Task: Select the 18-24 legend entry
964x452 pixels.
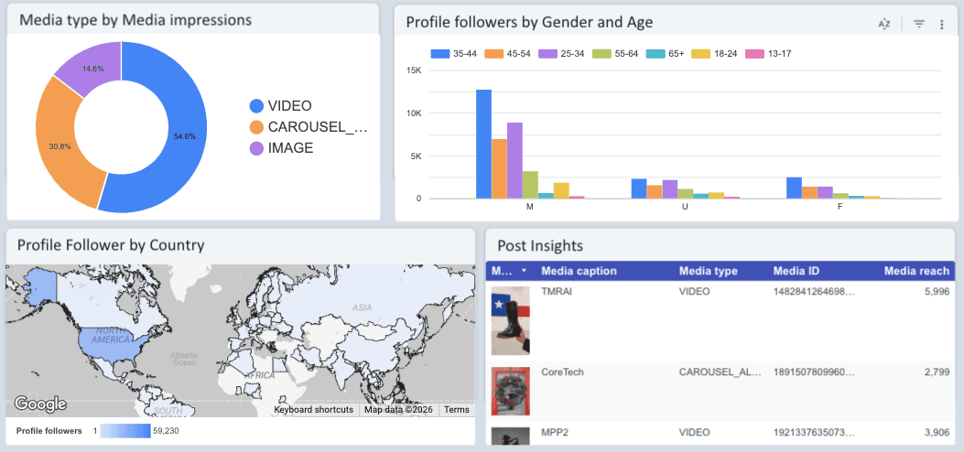Action: point(714,54)
